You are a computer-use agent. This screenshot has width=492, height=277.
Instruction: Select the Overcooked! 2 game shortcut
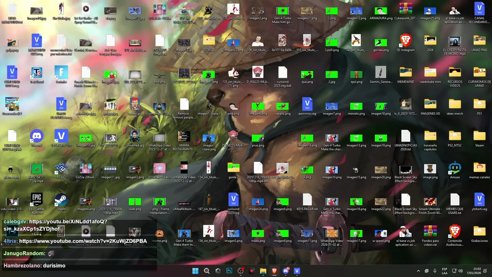pyautogui.click(x=12, y=107)
